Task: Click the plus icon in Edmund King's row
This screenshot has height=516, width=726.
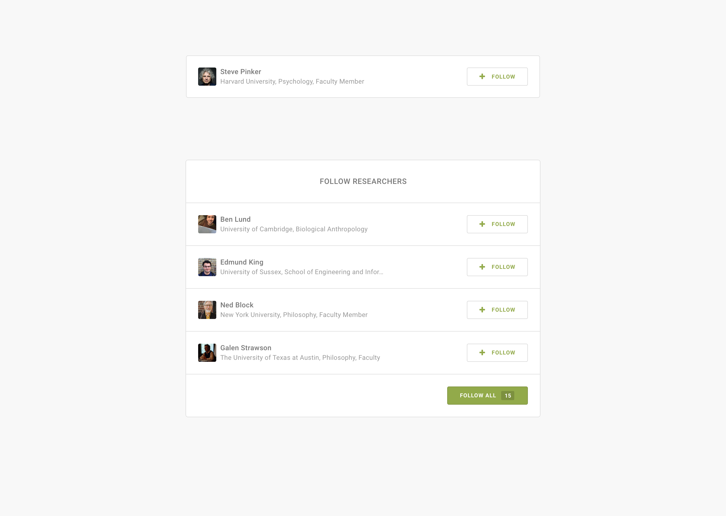Action: (x=482, y=267)
